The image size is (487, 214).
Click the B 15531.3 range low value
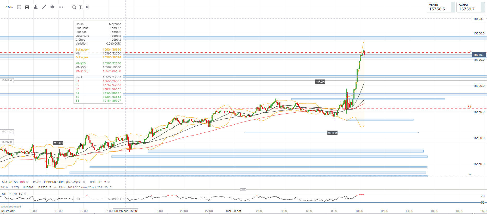(45, 187)
